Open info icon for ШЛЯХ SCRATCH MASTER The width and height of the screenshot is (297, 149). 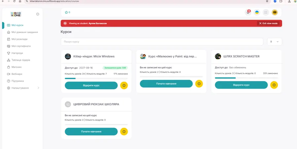pos(274,85)
